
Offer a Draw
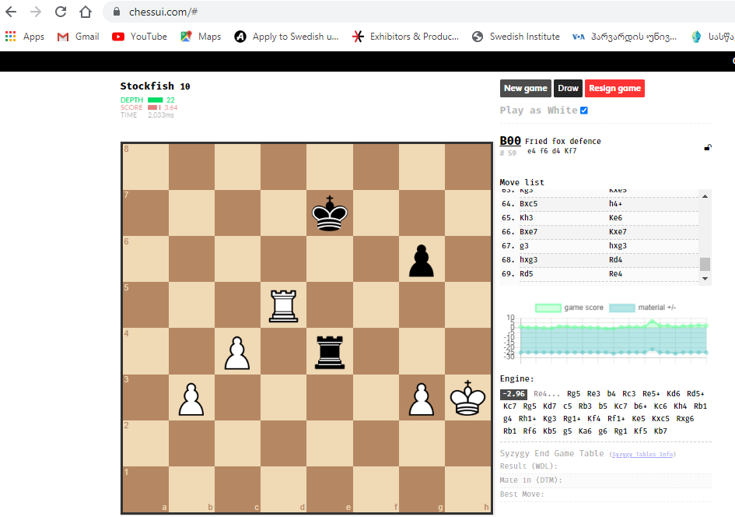[x=568, y=88]
